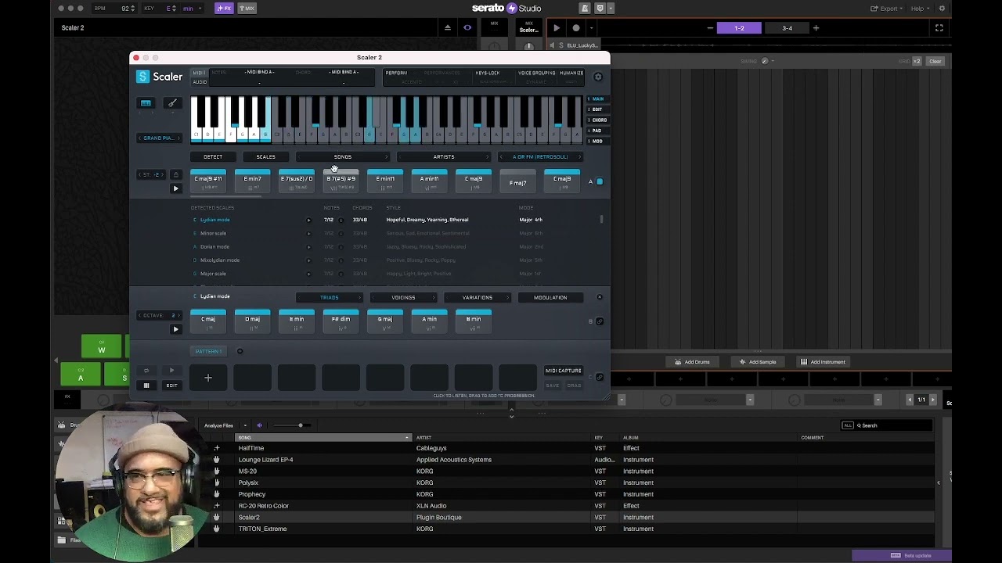
Task: Add a new pattern with plus icon
Action: (x=240, y=351)
